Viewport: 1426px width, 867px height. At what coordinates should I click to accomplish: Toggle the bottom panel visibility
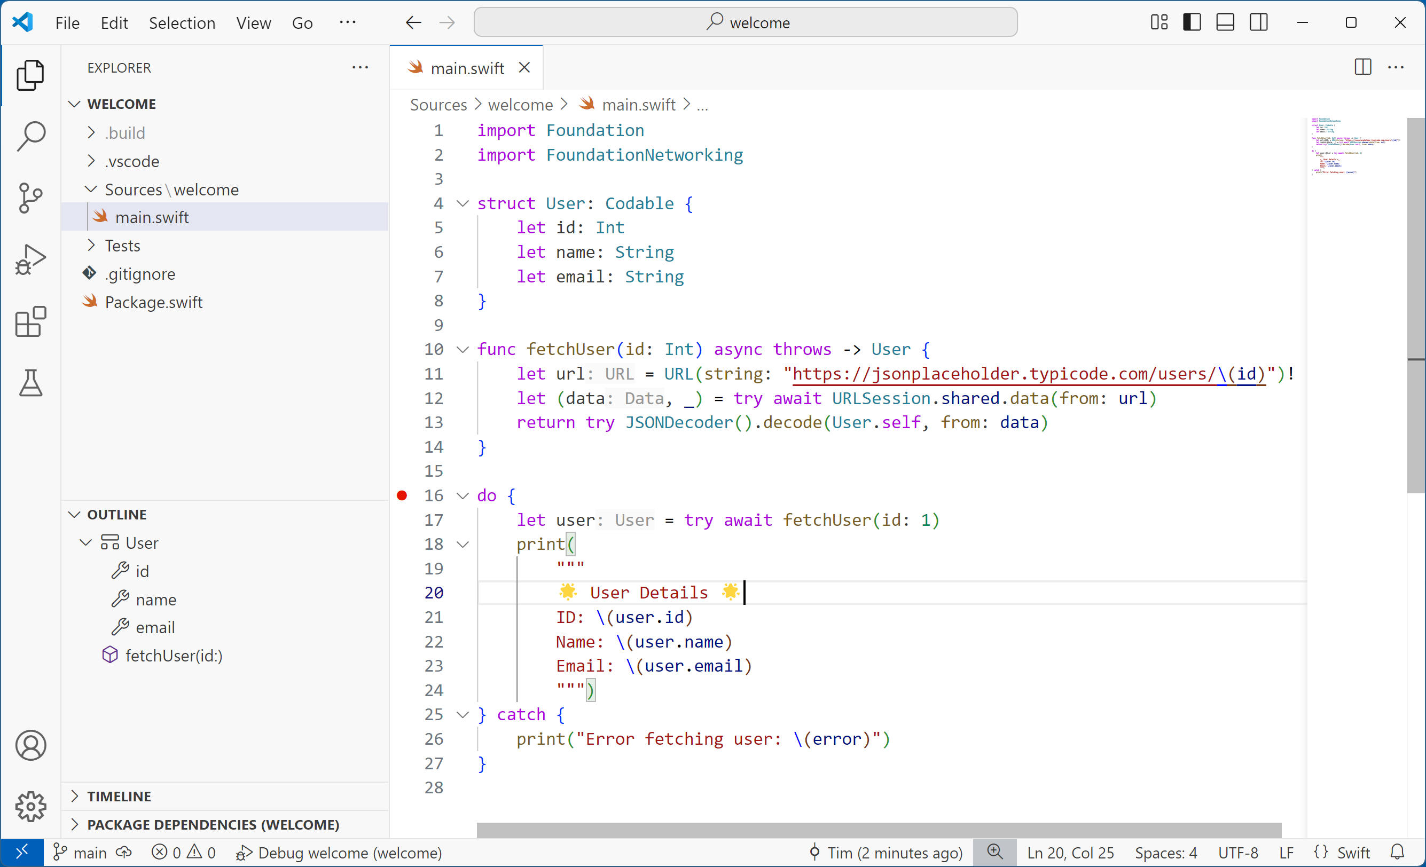click(x=1225, y=22)
